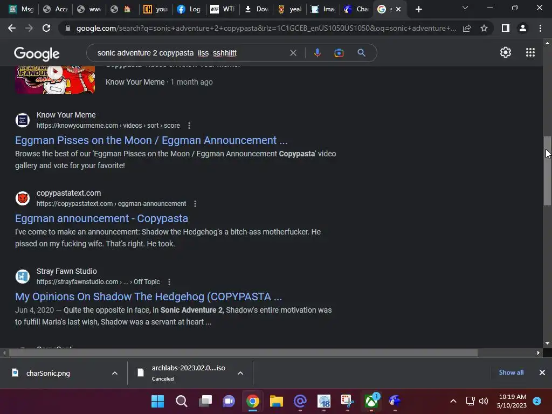This screenshot has height=414, width=552.
Task: Open Eggman Pisses on the Moon result
Action: tap(151, 141)
